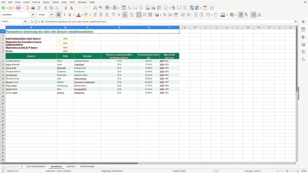Open the Sheet menu

click(55, 2)
